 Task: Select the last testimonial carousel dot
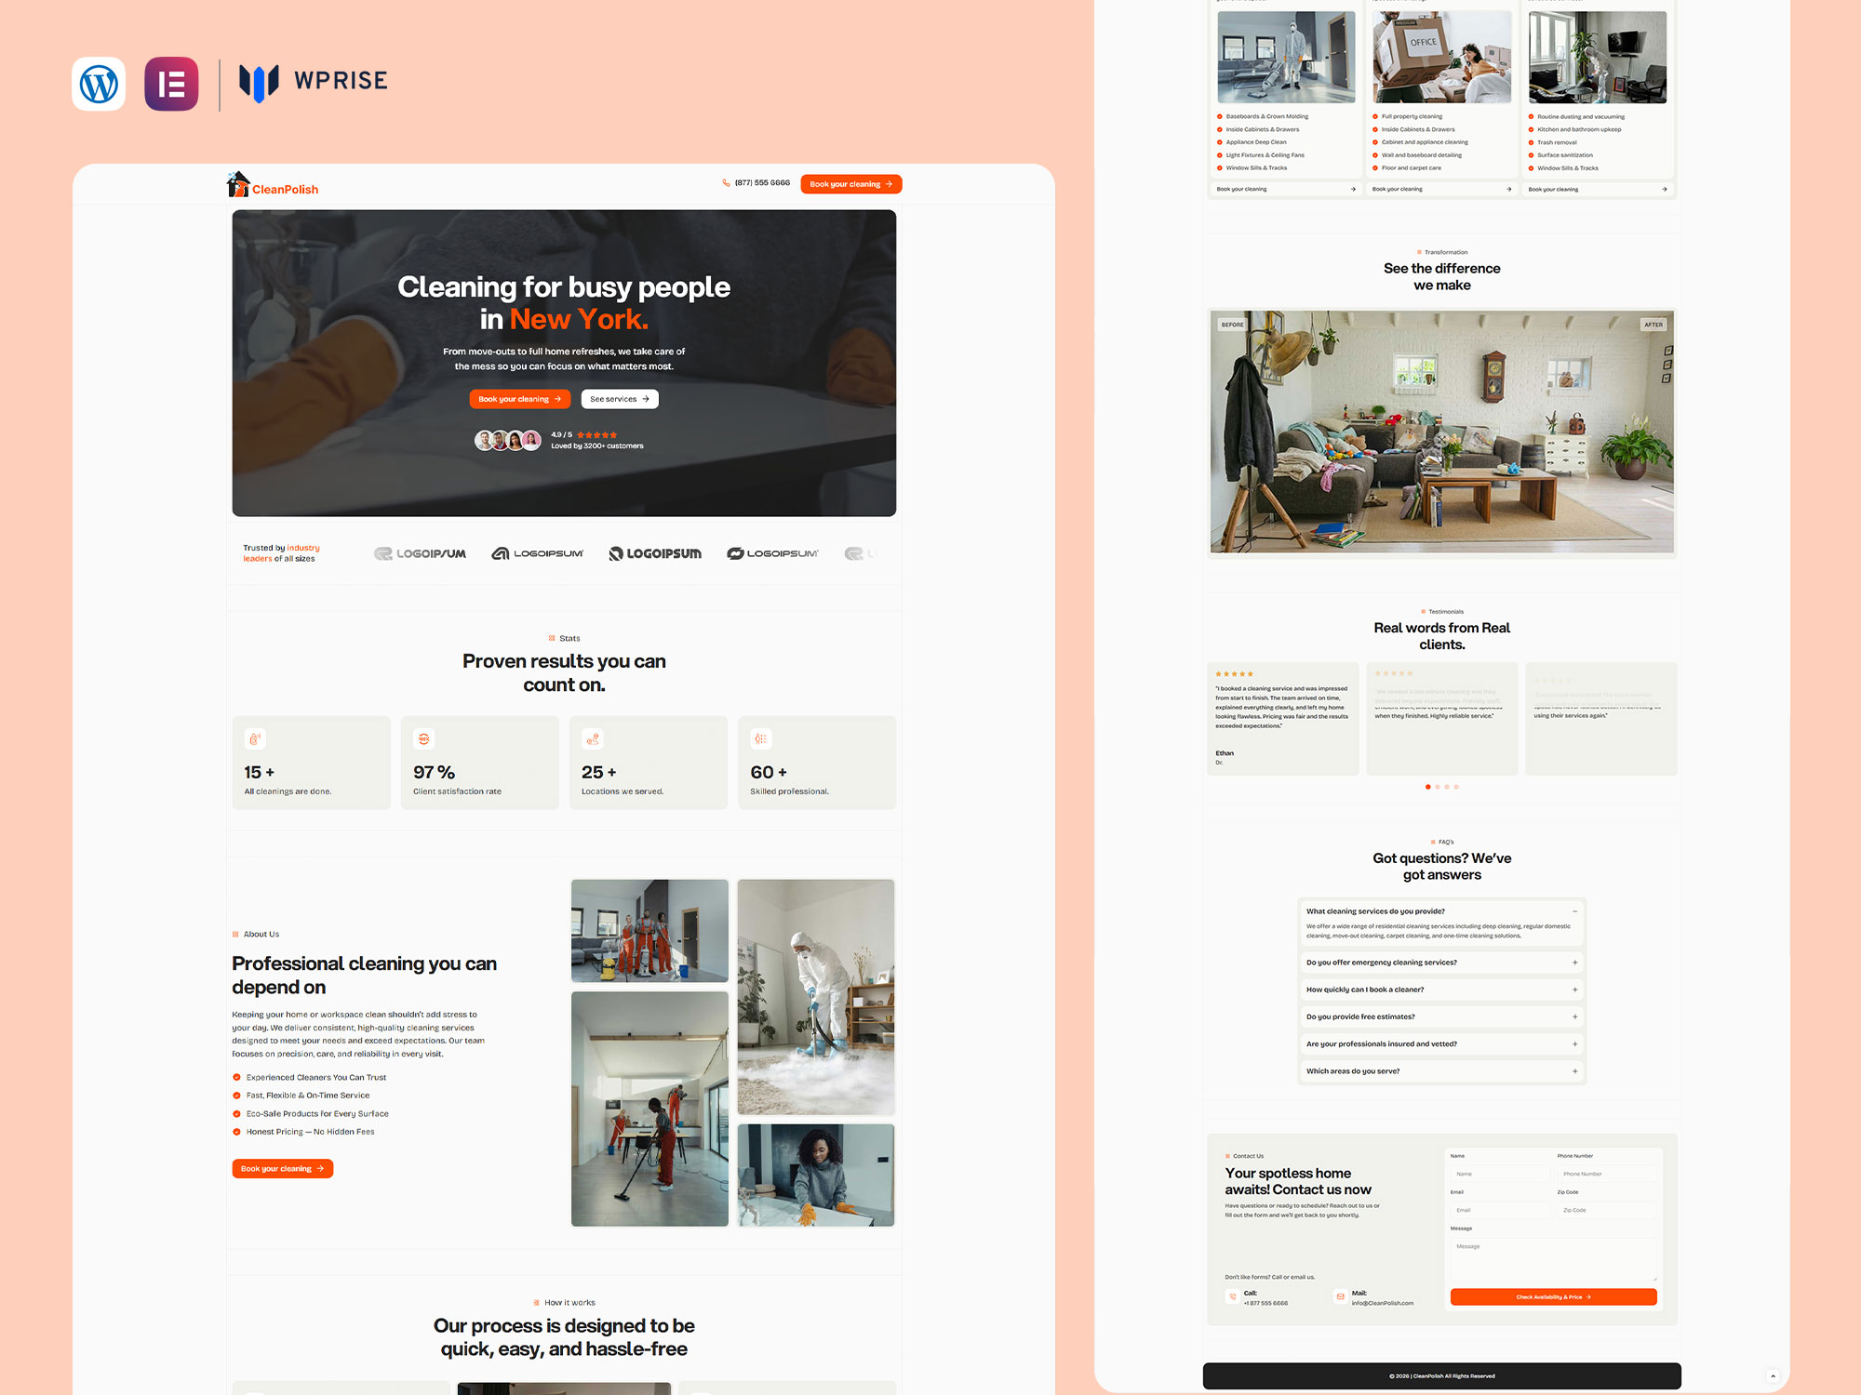click(1456, 787)
